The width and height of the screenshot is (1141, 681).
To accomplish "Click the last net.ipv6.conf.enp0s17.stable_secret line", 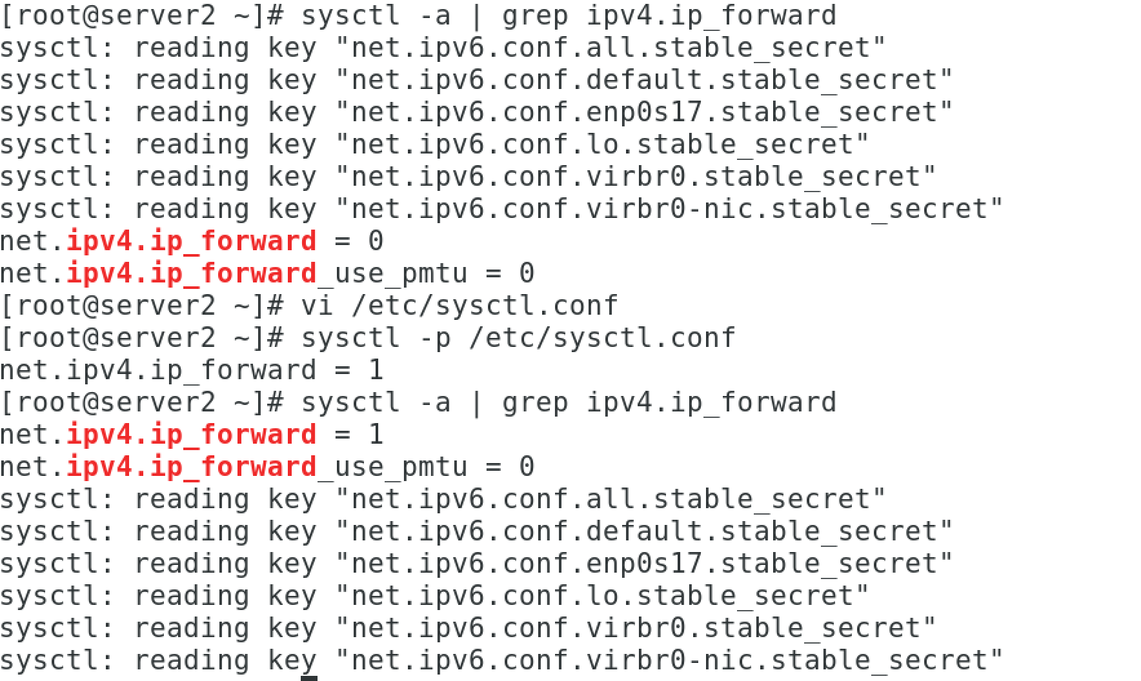I will pos(476,563).
